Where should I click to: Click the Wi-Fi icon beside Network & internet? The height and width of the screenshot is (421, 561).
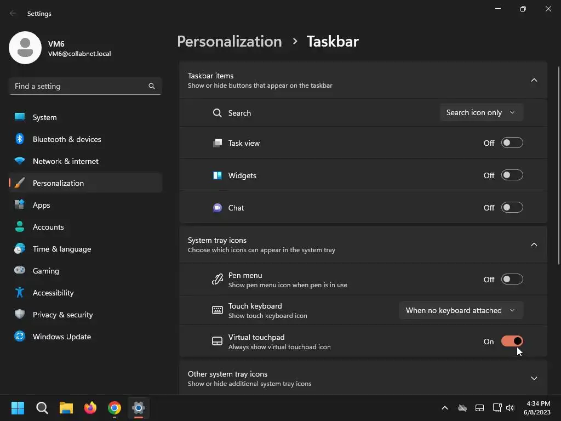pos(20,161)
